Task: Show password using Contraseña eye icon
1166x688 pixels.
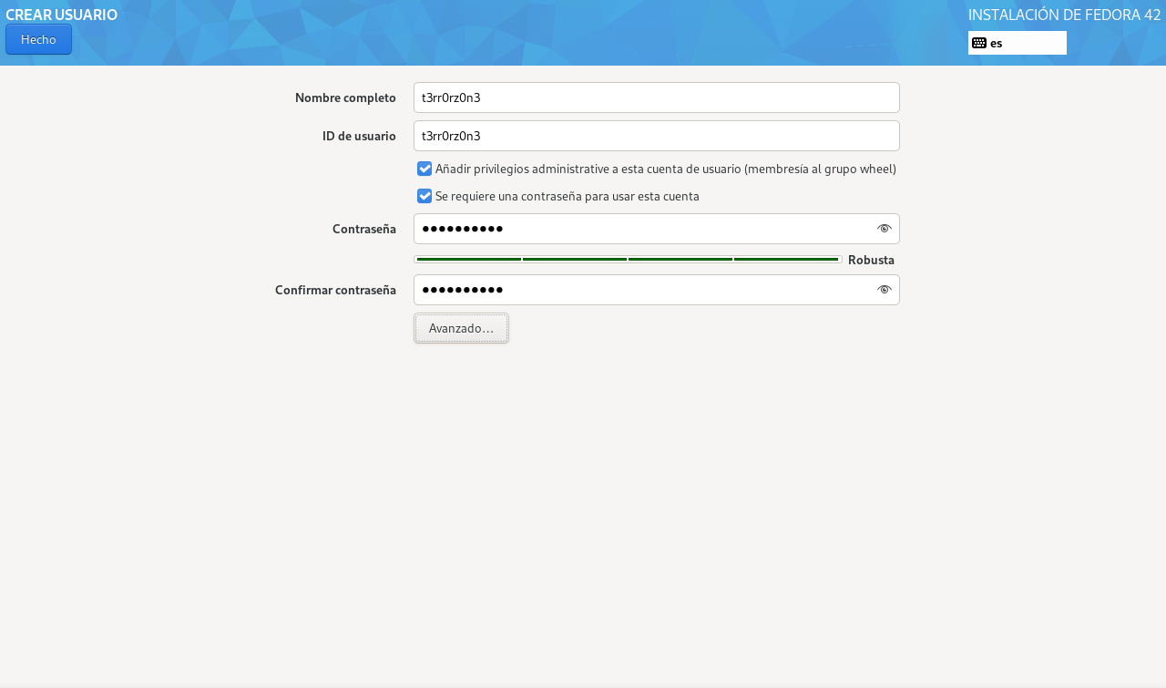Action: 884,229
